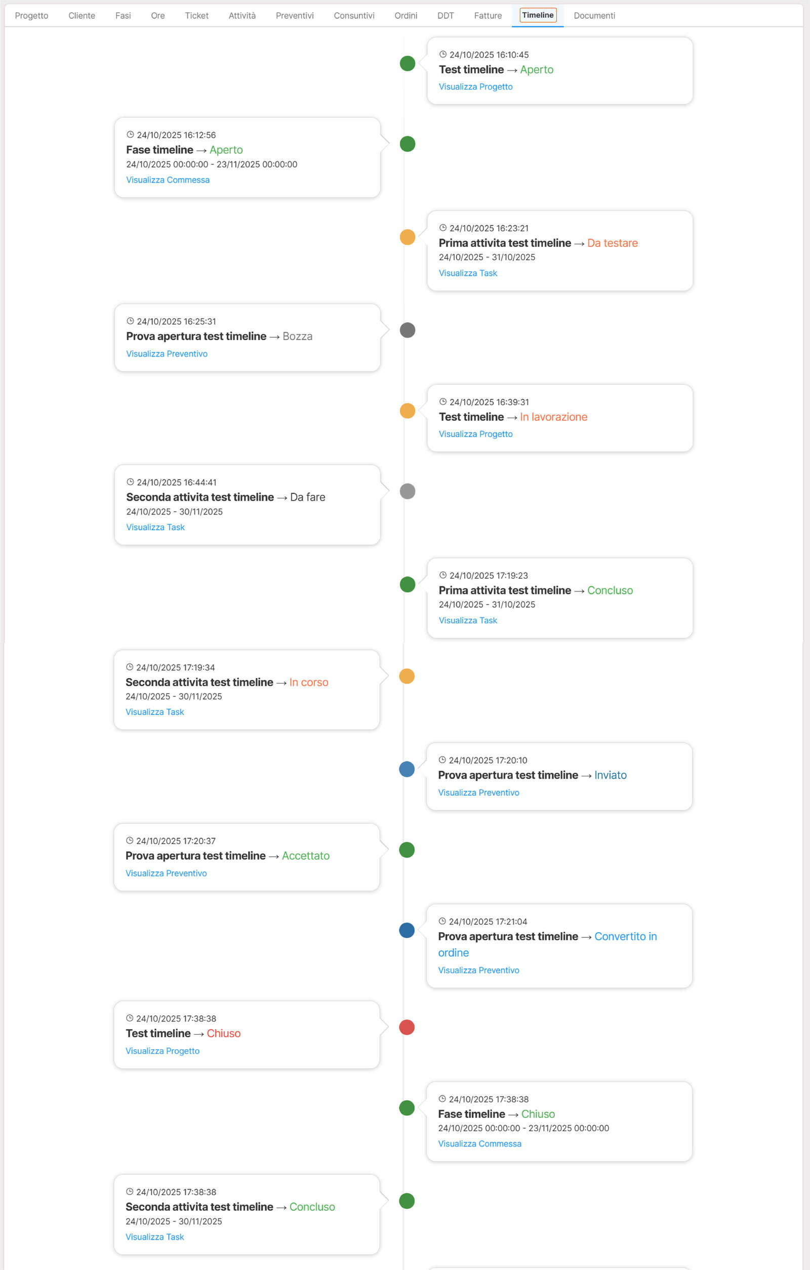Image resolution: width=810 pixels, height=1270 pixels.
Task: Click the blue marker for Inviato entry
Action: click(x=407, y=769)
